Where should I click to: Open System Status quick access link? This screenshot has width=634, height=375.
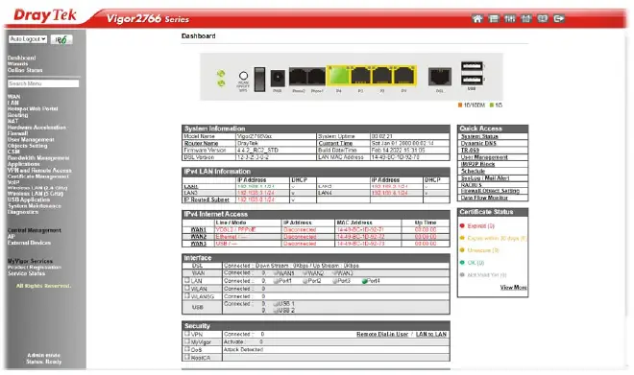coord(479,136)
